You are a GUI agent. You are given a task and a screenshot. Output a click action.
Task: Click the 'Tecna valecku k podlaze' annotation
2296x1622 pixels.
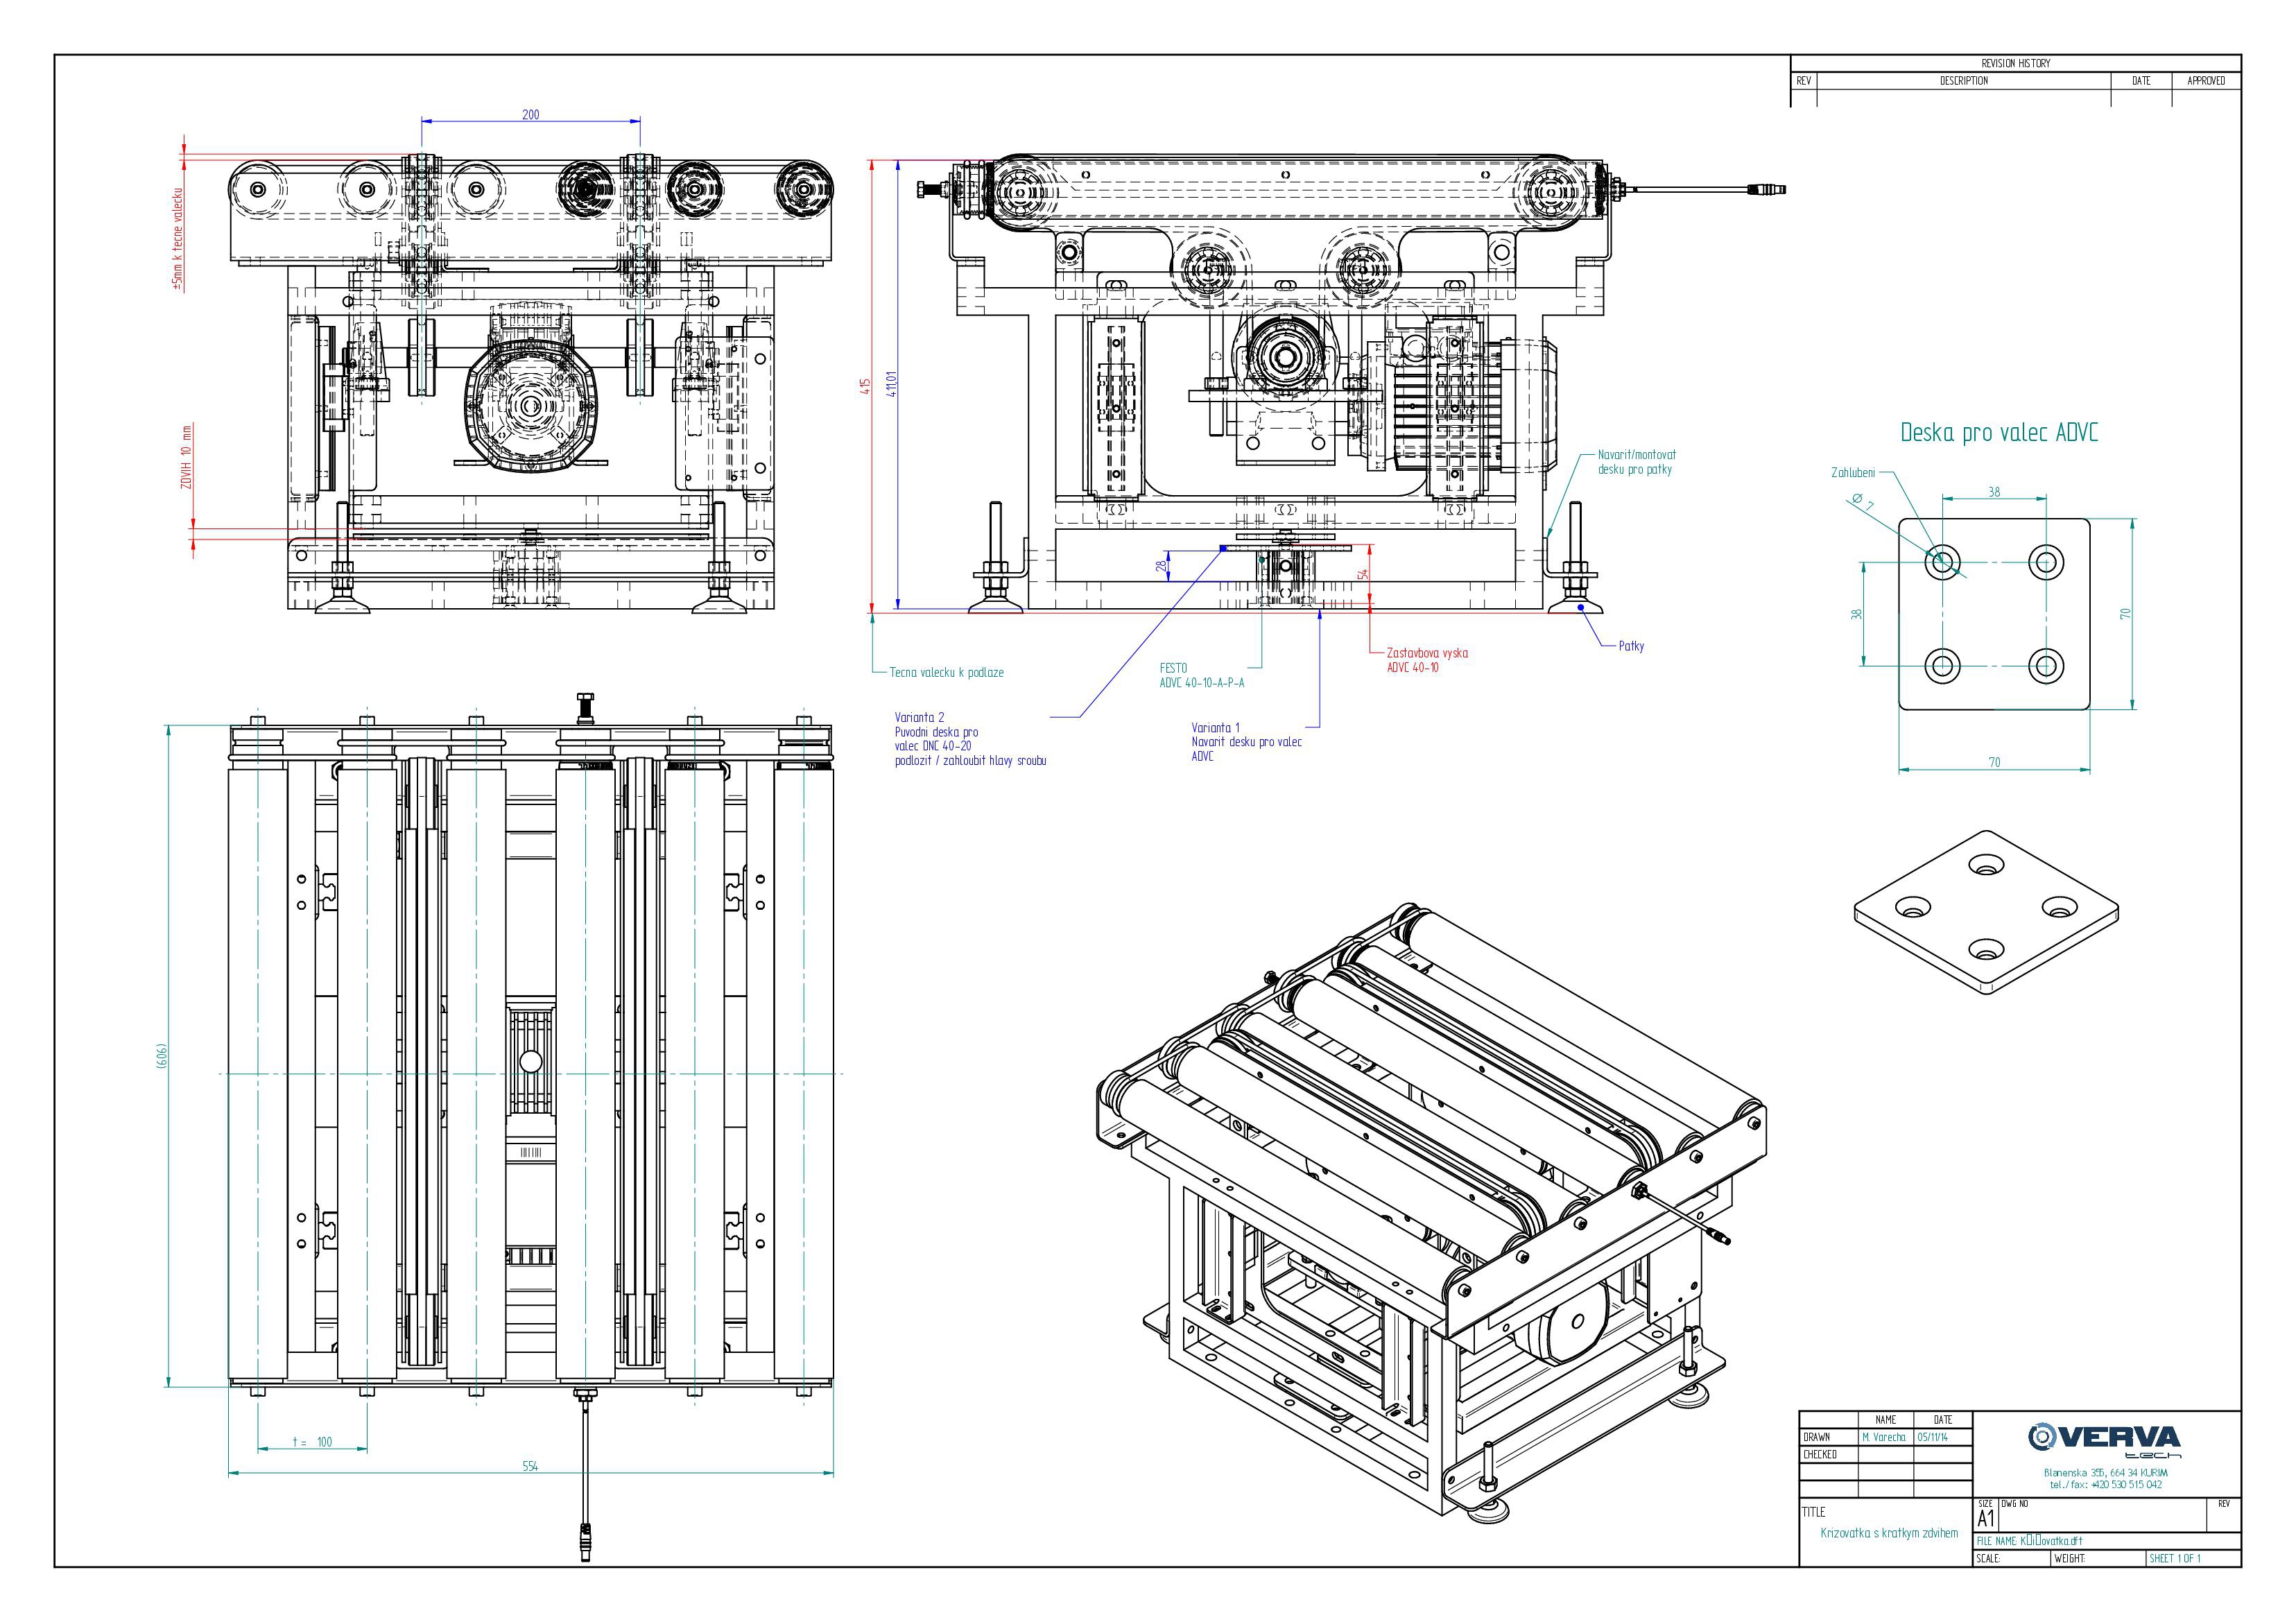point(946,672)
